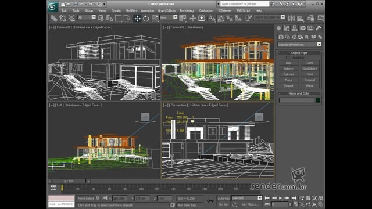Viewport: 372px width, 209px height.
Task: Open the 3ds Max application menu logo
Action: click(52, 6)
